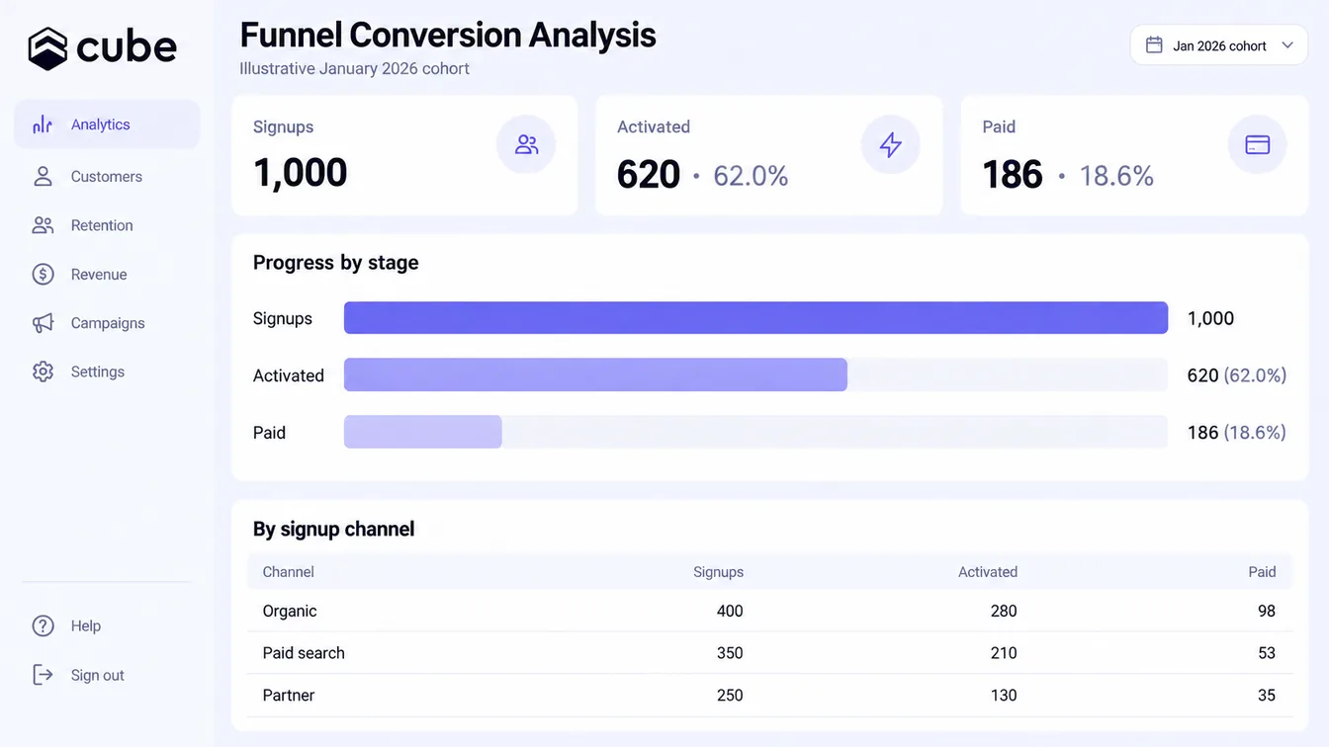The width and height of the screenshot is (1329, 747).
Task: Click the Customers person icon
Action: [43, 176]
